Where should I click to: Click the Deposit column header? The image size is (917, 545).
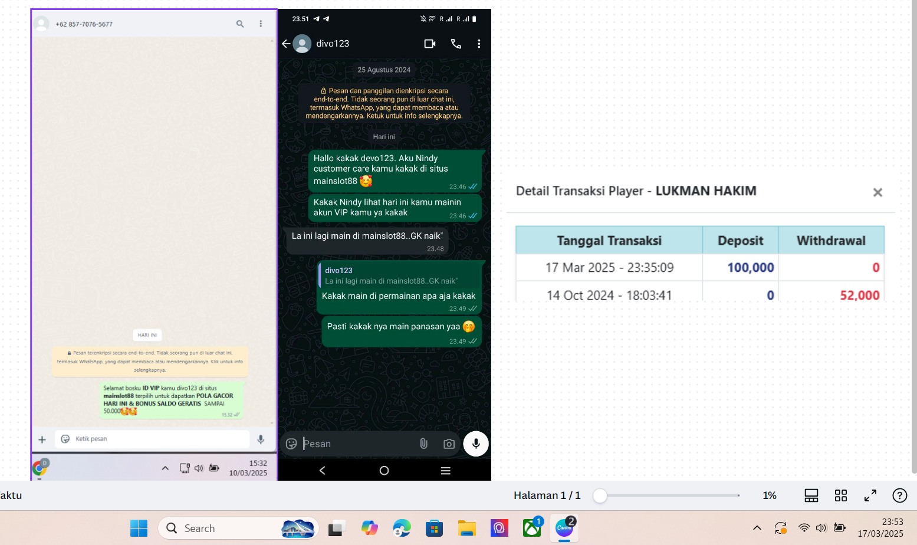click(x=741, y=241)
